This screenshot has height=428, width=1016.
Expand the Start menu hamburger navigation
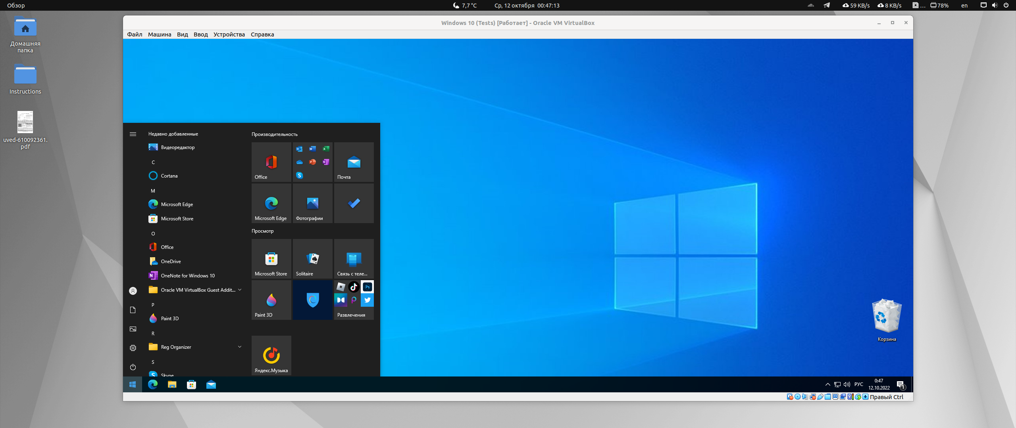[x=133, y=134]
